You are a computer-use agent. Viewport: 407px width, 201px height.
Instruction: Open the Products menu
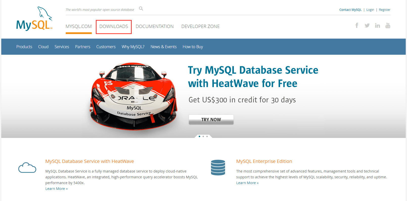[24, 47]
